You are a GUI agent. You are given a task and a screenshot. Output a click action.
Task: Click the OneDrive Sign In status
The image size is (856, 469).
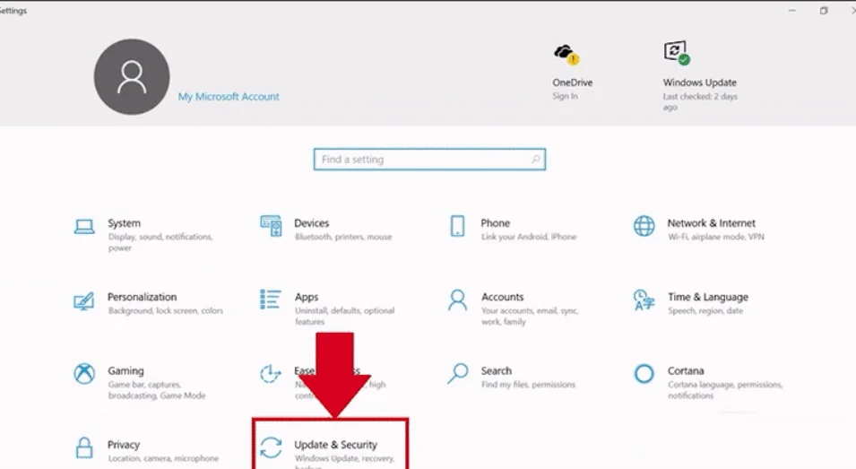(565, 96)
